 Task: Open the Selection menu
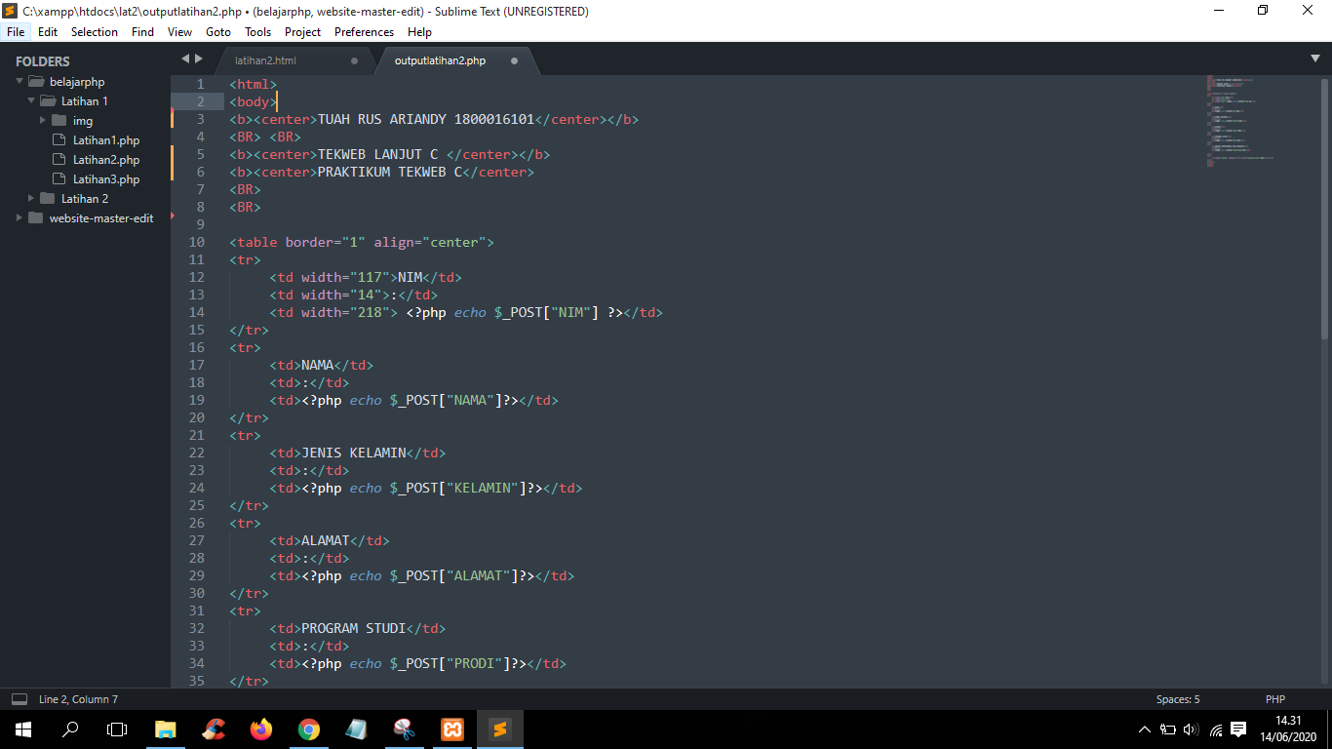(95, 32)
